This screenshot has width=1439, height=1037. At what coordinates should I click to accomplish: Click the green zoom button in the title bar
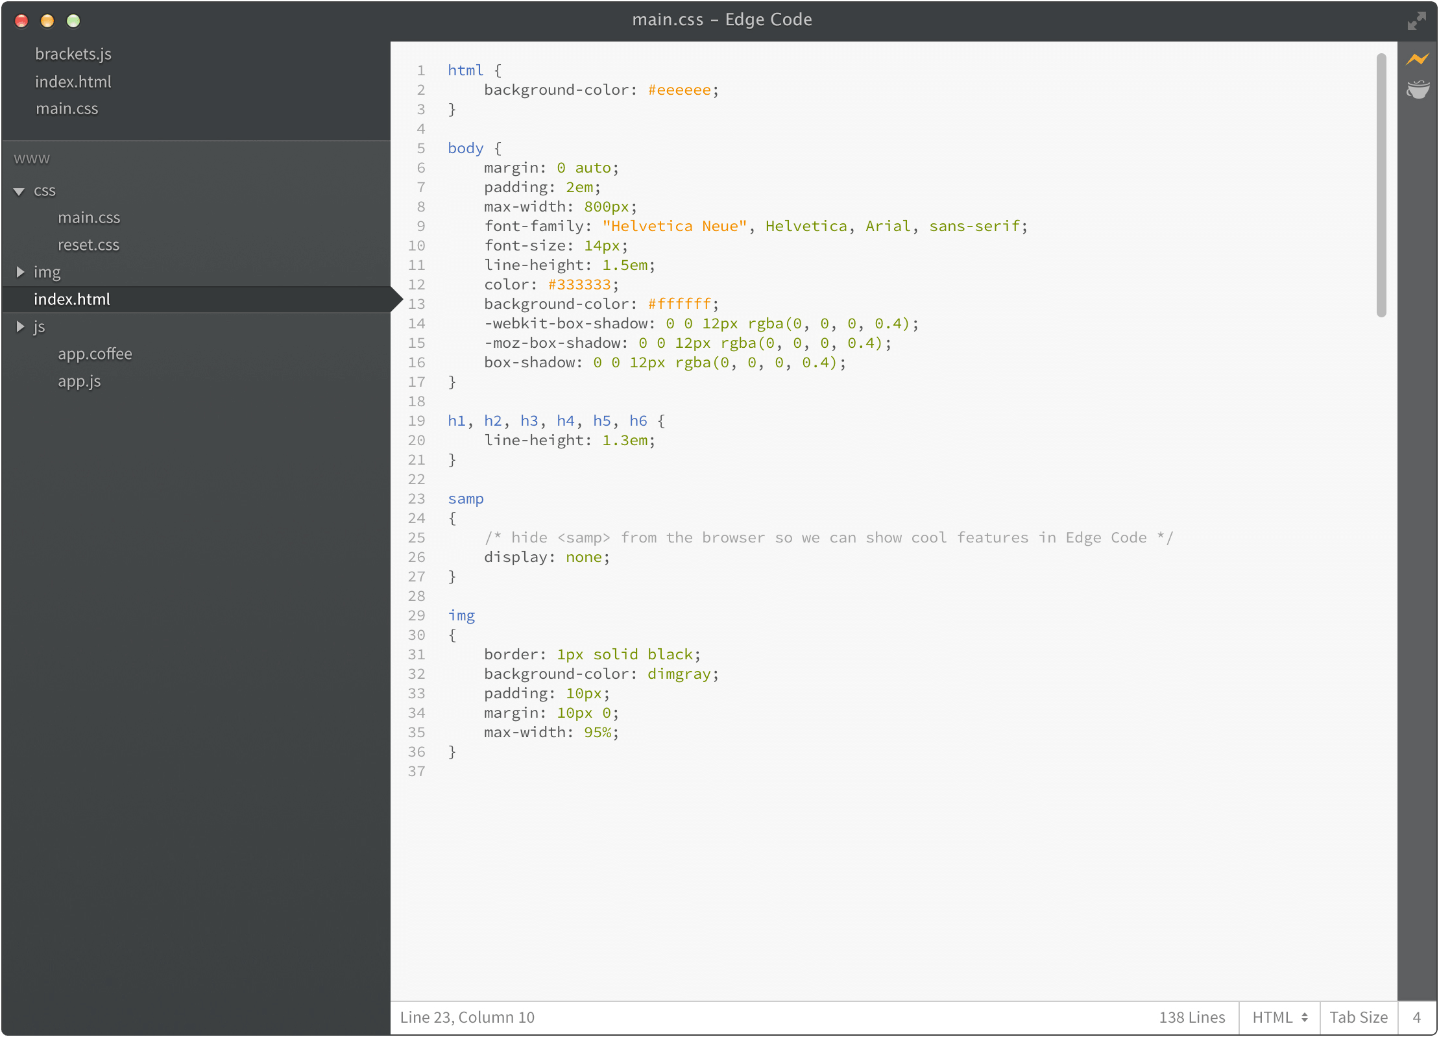tap(73, 21)
